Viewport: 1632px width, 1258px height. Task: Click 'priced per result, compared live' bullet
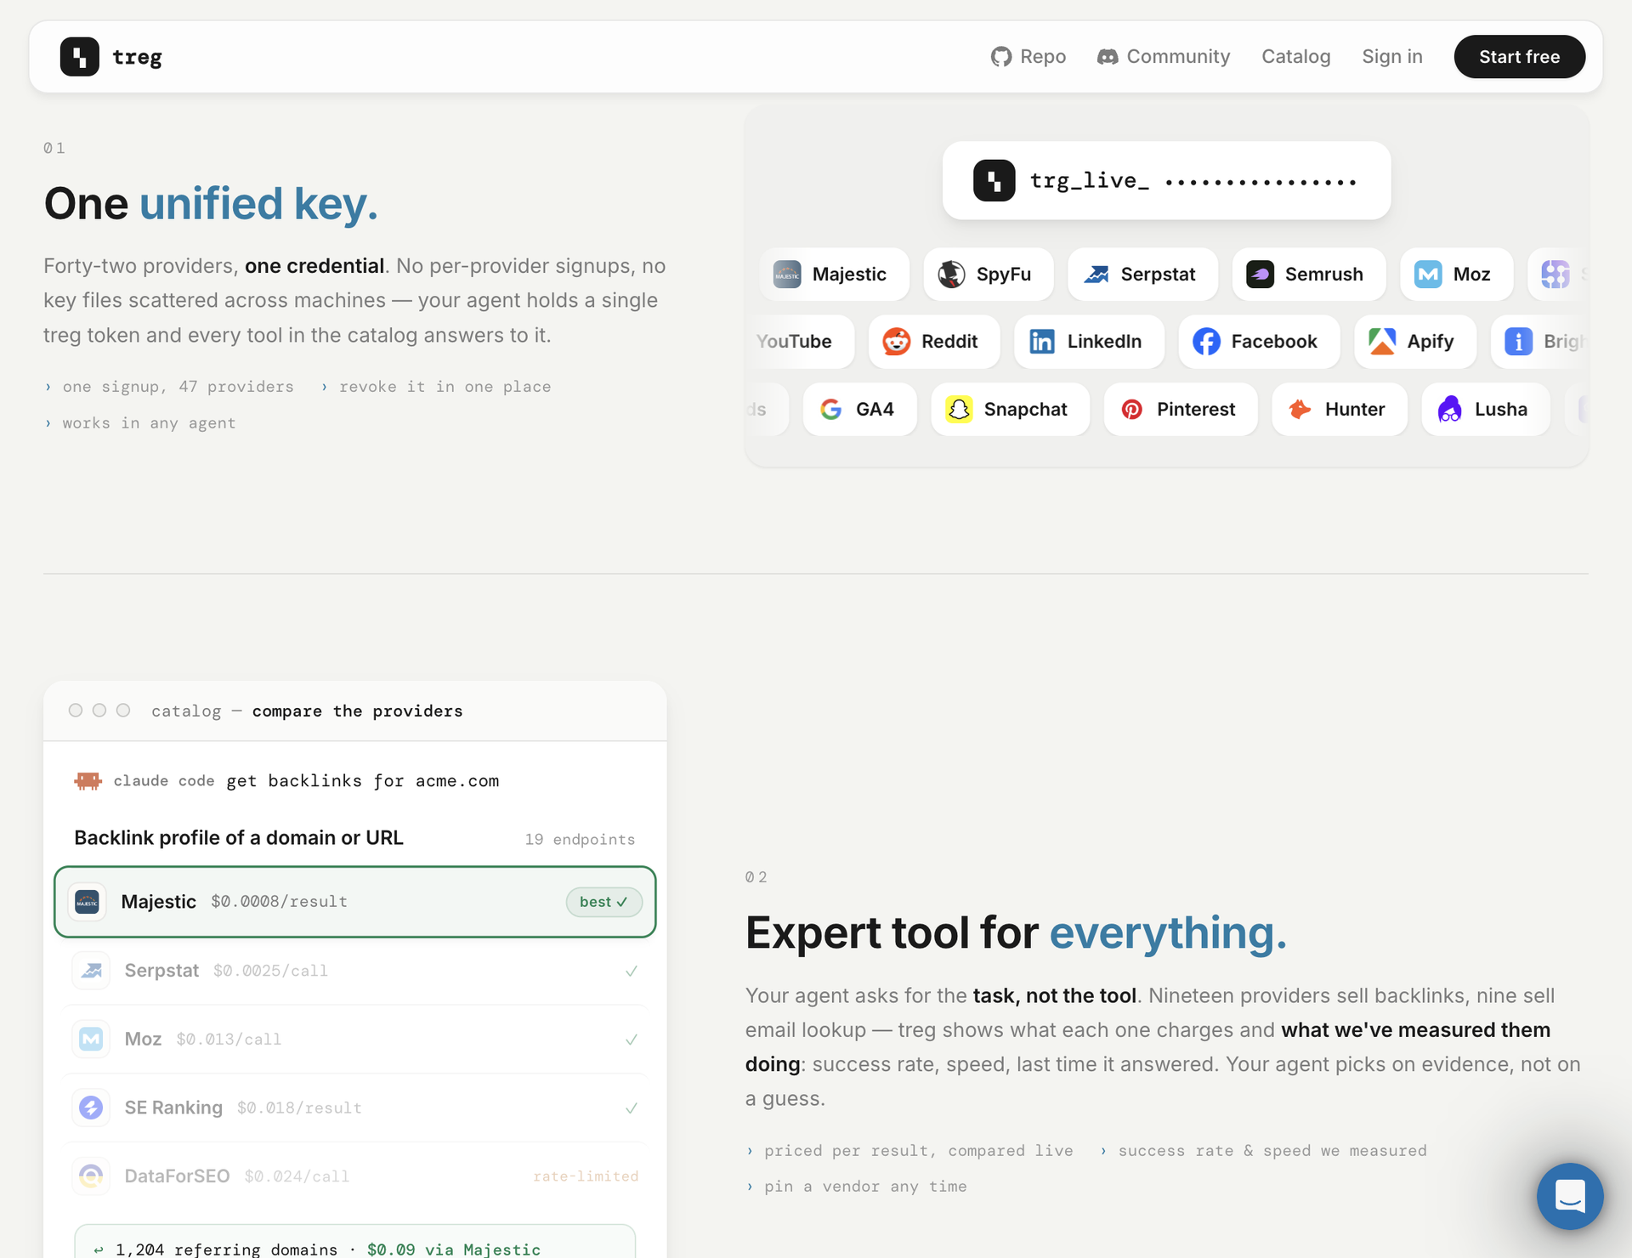[909, 1151]
